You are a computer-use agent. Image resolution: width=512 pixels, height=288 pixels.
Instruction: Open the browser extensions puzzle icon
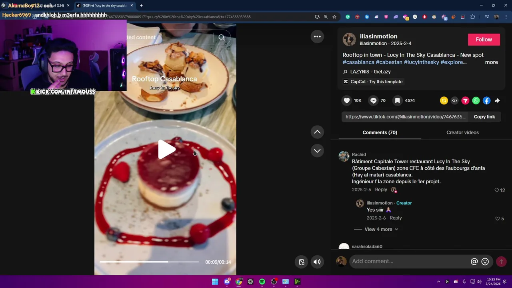coord(472,17)
